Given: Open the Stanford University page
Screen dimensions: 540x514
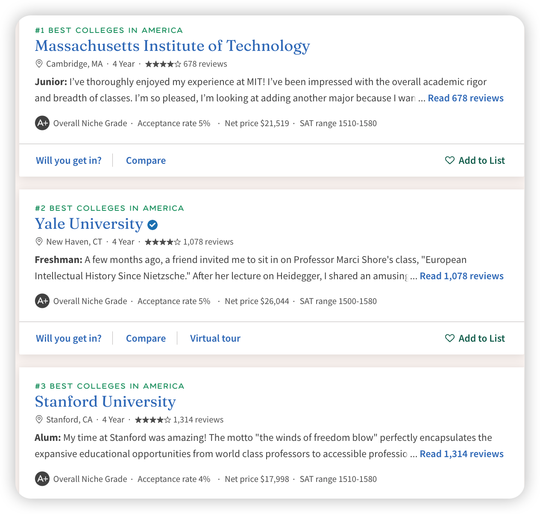Looking at the screenshot, I should (105, 402).
